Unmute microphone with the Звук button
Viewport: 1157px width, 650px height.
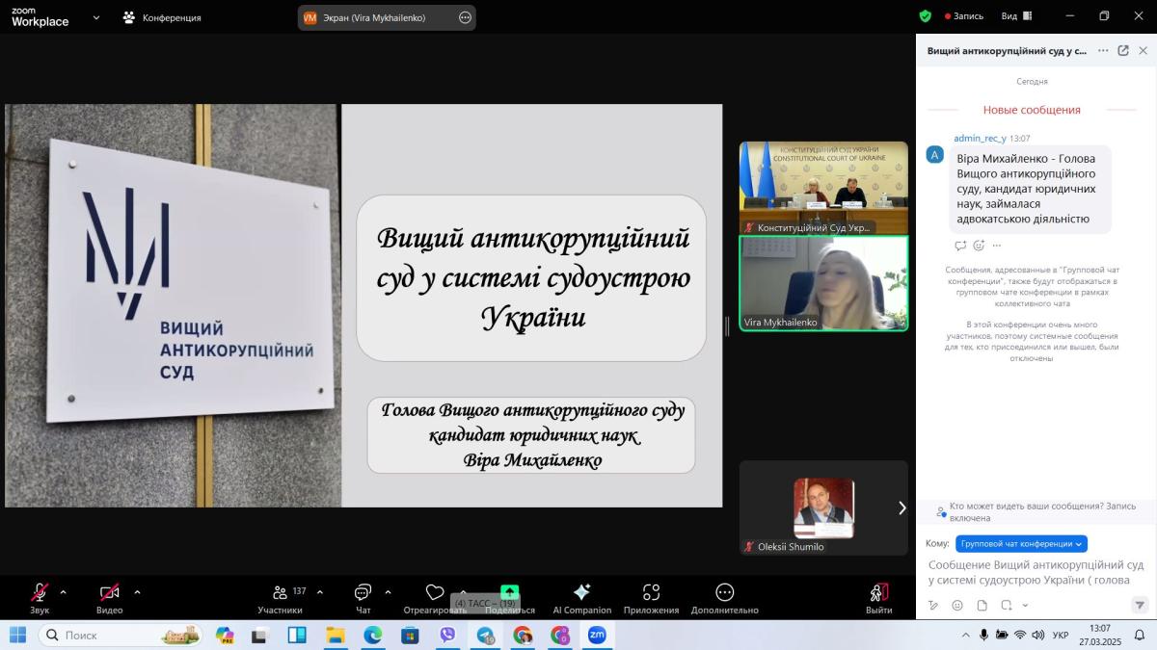click(40, 597)
